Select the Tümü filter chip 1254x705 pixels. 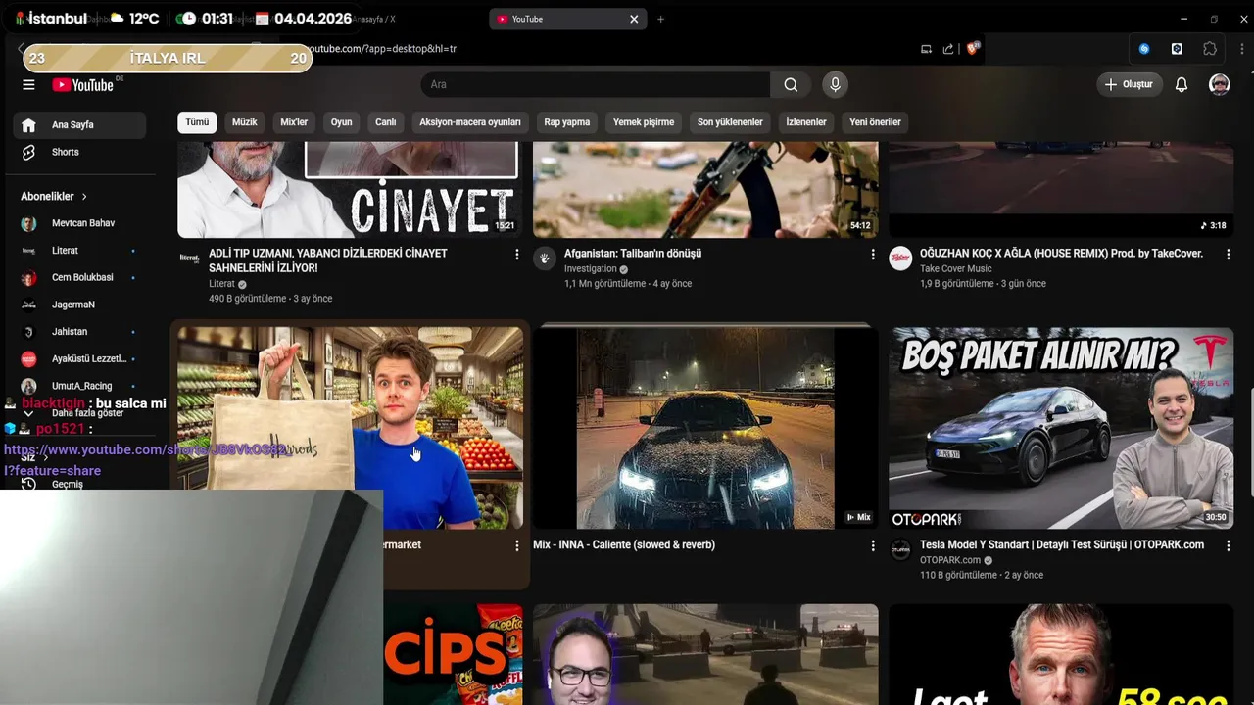click(x=197, y=122)
